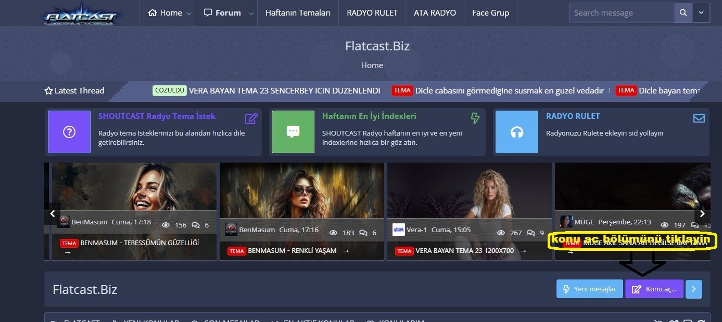This screenshot has width=722, height=322.
Task: Open Haftanın En İyi İndexleri link
Action: (x=369, y=116)
